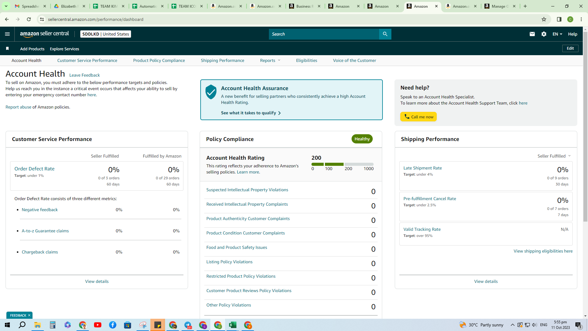588x331 pixels.
Task: Open File Explorer from the taskbar
Action: [x=38, y=325]
